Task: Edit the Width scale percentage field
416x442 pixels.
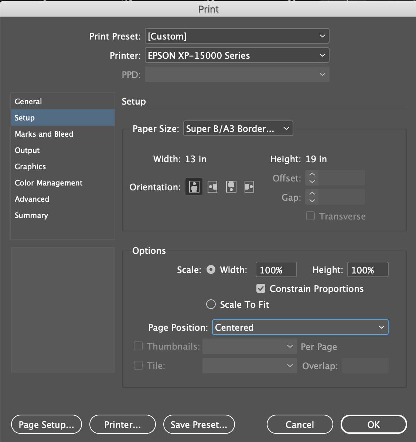Action: [276, 269]
